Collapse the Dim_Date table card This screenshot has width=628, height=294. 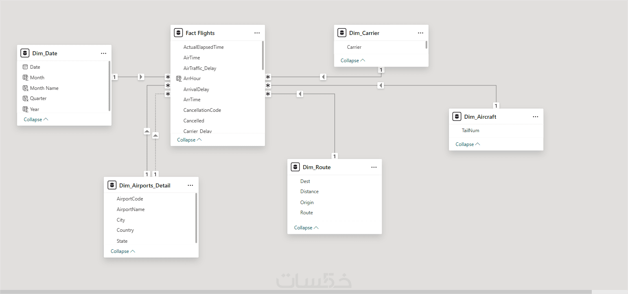pyautogui.click(x=36, y=120)
